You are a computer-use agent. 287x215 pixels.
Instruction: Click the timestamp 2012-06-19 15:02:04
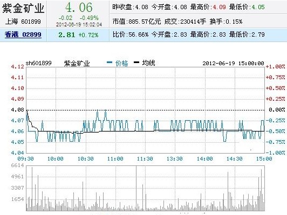(79, 24)
